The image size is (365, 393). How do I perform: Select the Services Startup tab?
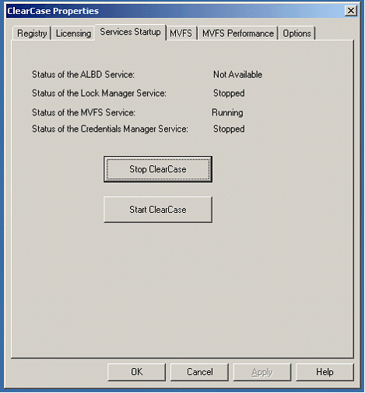pyautogui.click(x=130, y=32)
